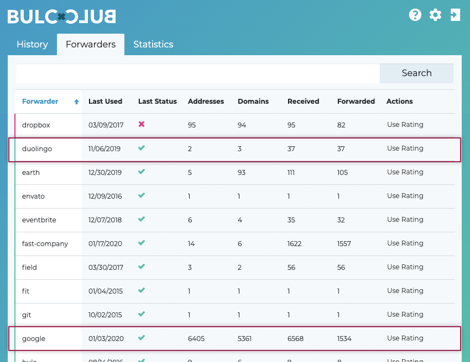Select the Forwarders tab
Image resolution: width=470 pixels, height=362 pixels.
click(91, 44)
